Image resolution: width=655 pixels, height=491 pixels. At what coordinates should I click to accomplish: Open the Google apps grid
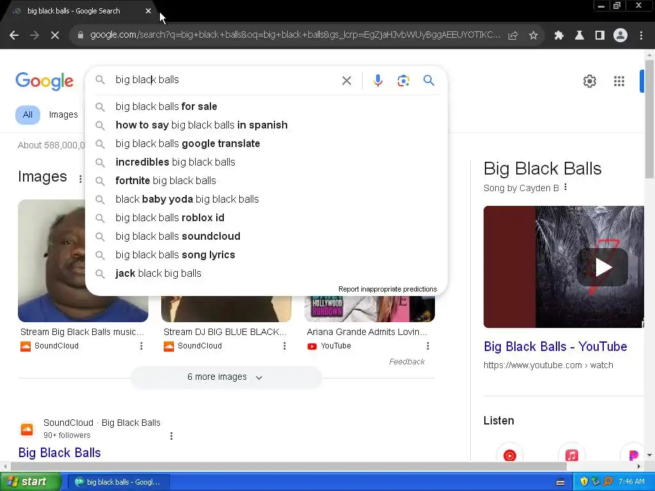tap(619, 81)
